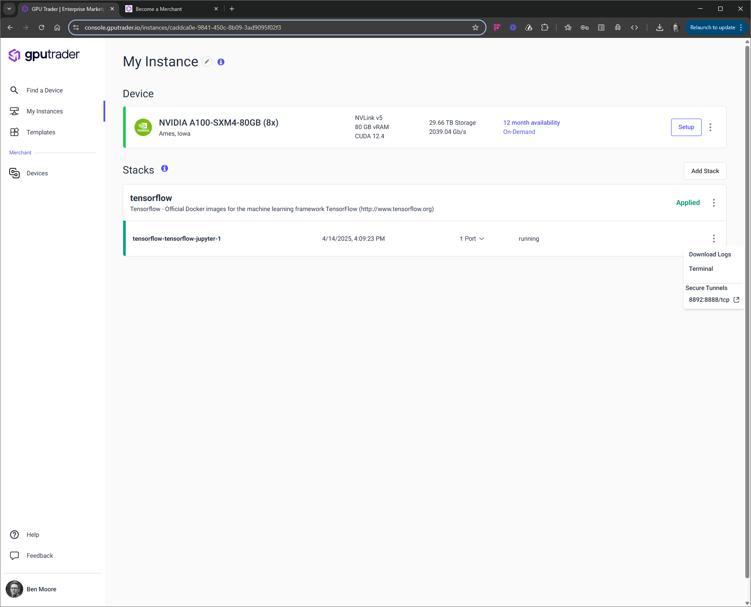The width and height of the screenshot is (751, 607).
Task: Click tensorflow-tensorflow-jupyter-1 container name
Action: tap(177, 239)
